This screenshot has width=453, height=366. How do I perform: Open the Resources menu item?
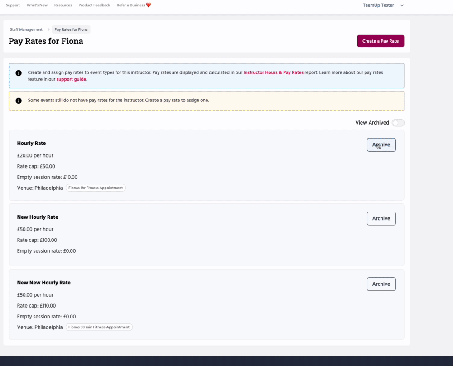pos(63,5)
